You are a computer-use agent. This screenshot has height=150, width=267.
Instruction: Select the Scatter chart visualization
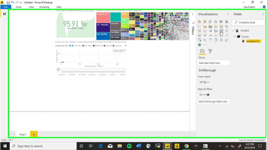pyautogui.click(x=205, y=31)
